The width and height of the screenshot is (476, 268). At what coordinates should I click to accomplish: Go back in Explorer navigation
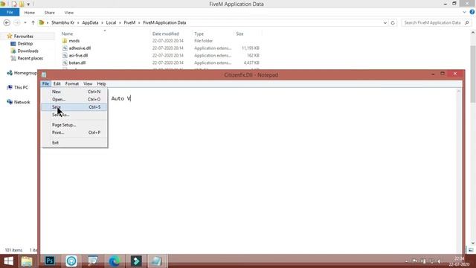7,23
